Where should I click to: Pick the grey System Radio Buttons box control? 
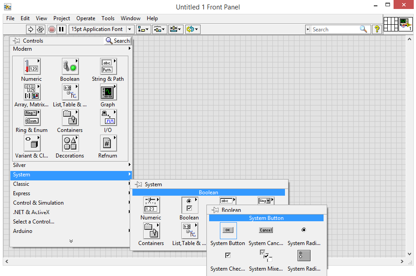(x=304, y=256)
